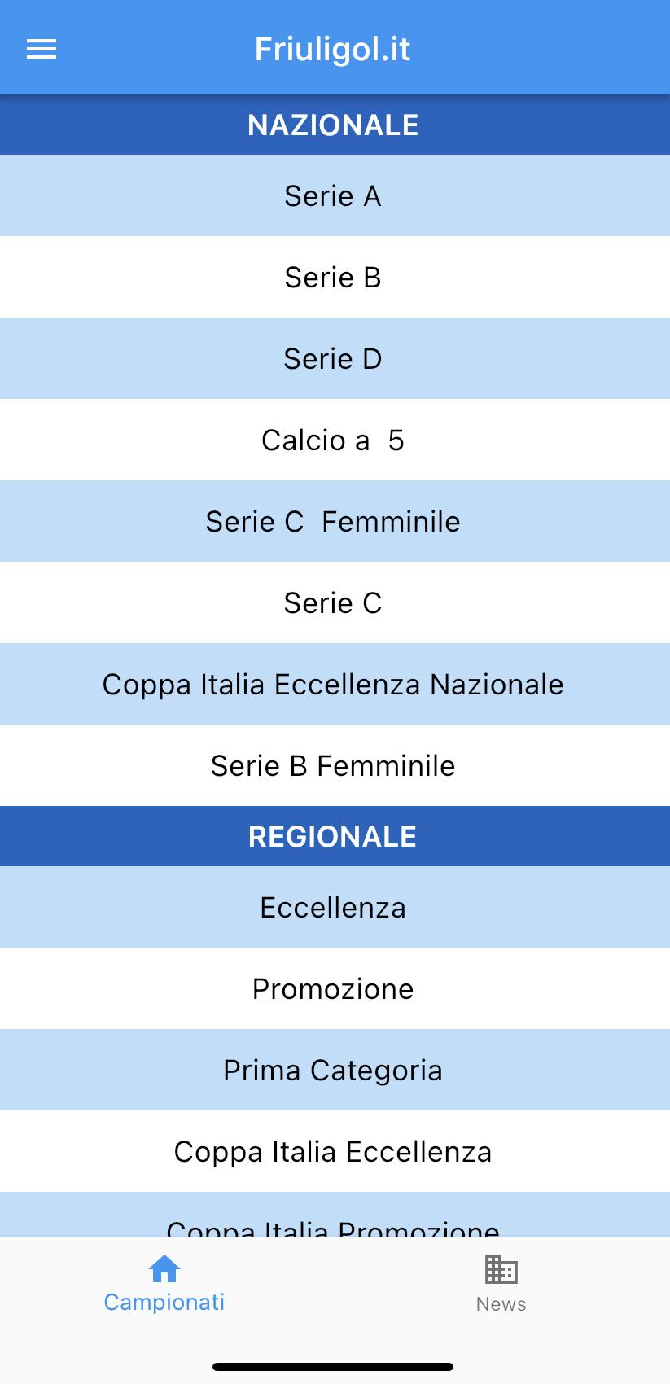Select Coppa Italia Promozione row
This screenshot has width=670, height=1384.
[335, 1215]
